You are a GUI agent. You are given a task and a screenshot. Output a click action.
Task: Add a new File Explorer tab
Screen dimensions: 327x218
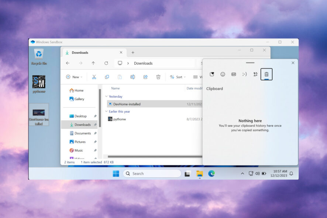pyautogui.click(x=133, y=52)
